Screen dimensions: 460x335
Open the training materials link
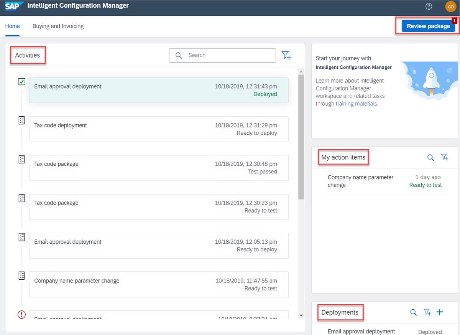[x=357, y=104]
